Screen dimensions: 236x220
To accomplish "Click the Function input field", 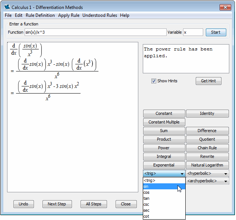I will 95,32.
